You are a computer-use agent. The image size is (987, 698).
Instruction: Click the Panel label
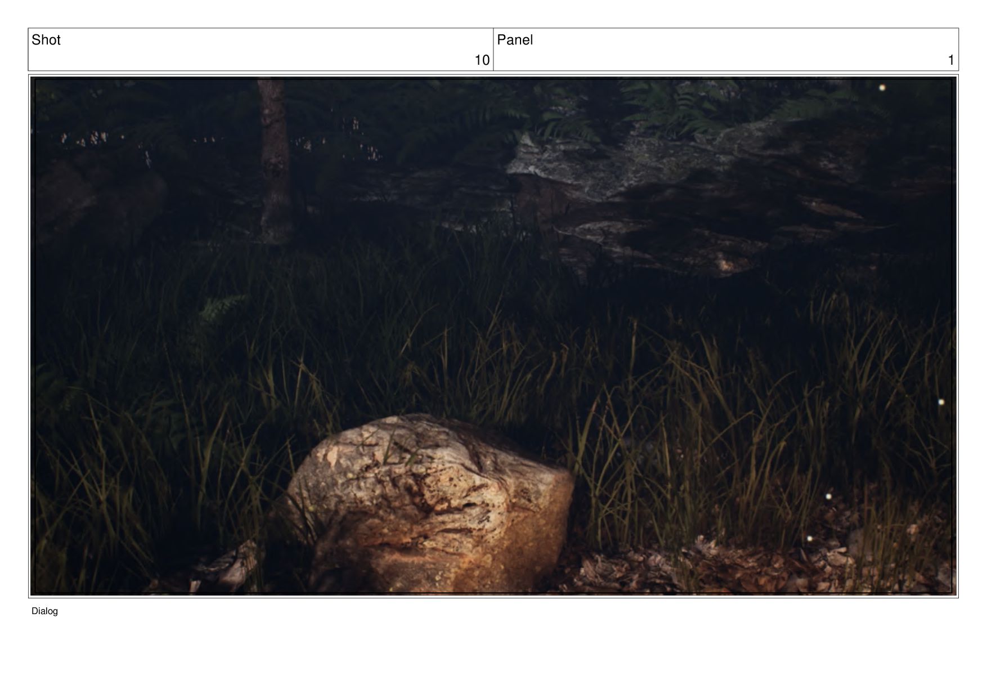point(515,40)
